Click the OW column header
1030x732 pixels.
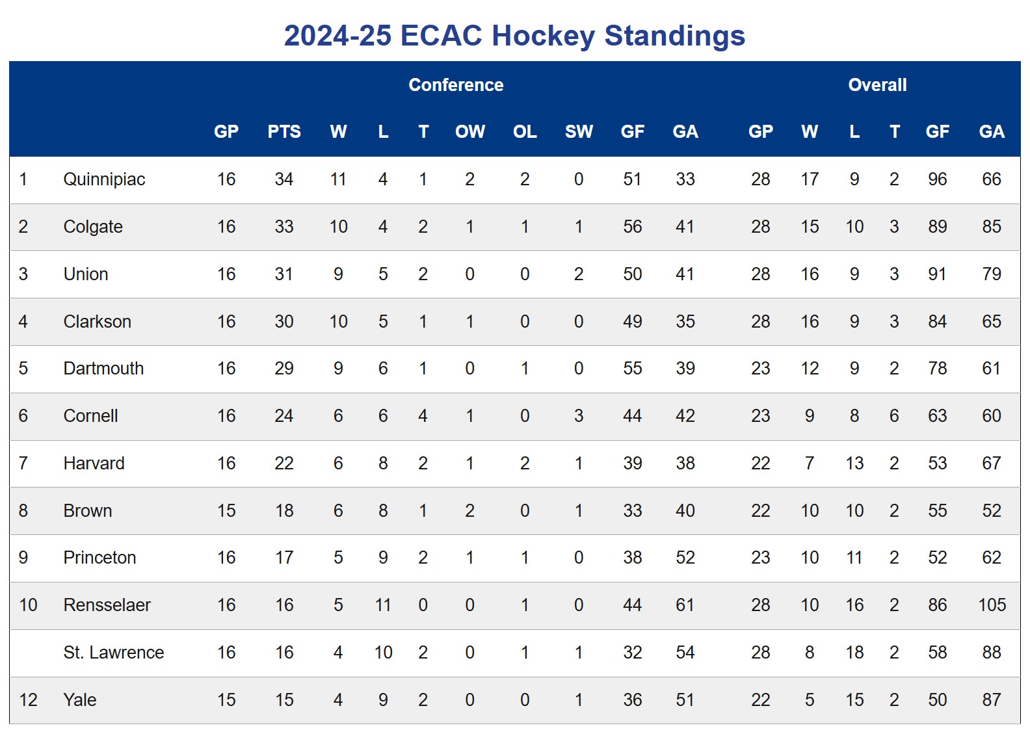click(x=470, y=132)
